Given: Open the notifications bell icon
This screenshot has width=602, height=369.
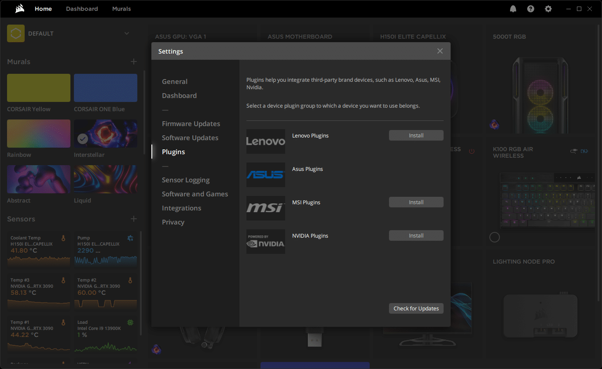Looking at the screenshot, I should coord(513,9).
